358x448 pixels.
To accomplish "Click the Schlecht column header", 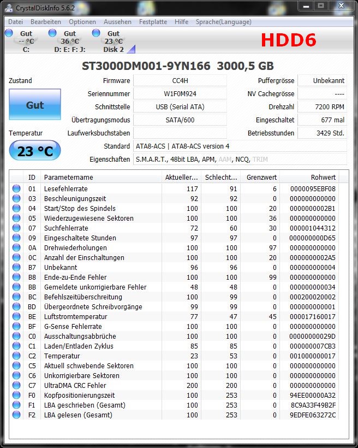I will [220, 178].
